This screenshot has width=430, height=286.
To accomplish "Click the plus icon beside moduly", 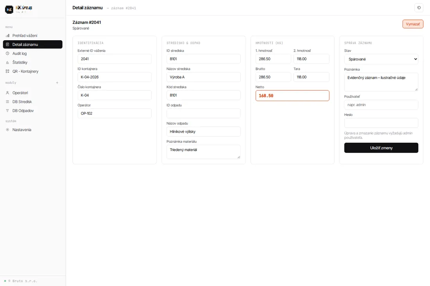I will pos(57,83).
